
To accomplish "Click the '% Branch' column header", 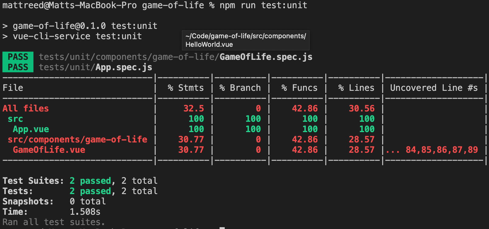I will (x=240, y=88).
